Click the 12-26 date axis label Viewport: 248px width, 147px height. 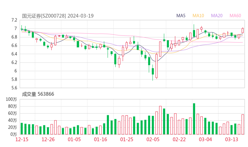point(48,139)
